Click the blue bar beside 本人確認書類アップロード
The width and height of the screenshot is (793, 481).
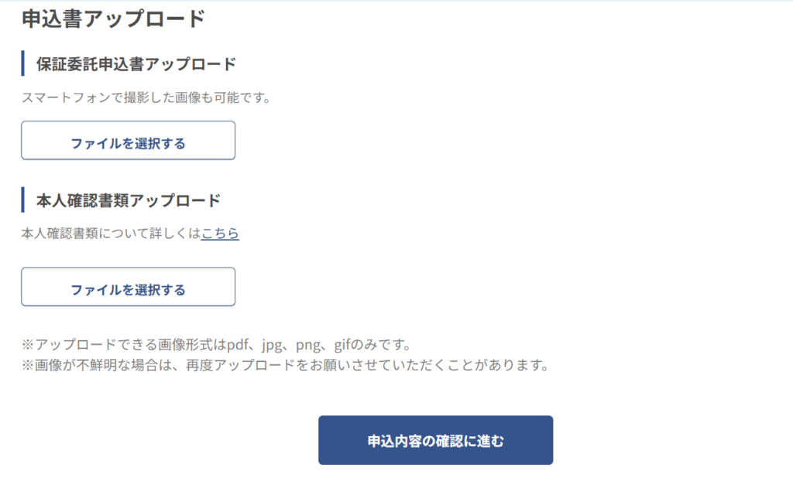click(x=22, y=200)
